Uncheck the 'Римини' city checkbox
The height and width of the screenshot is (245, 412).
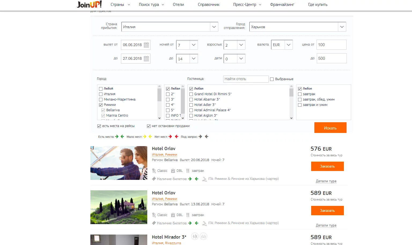click(101, 105)
